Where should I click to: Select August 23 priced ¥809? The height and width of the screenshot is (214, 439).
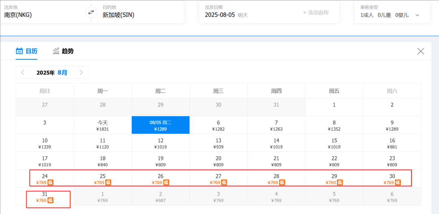click(392, 161)
